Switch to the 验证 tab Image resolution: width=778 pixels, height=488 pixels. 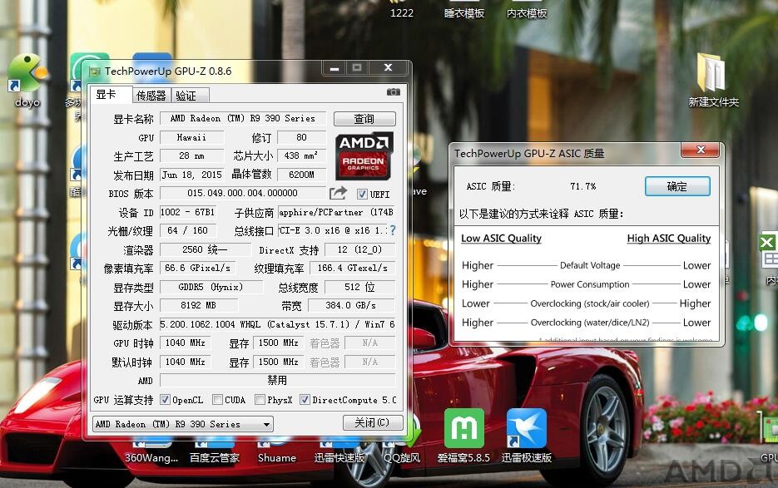click(190, 96)
